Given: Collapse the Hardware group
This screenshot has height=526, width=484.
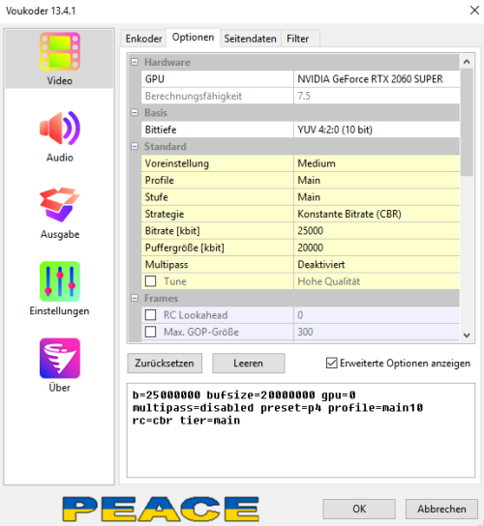Looking at the screenshot, I should 135,62.
